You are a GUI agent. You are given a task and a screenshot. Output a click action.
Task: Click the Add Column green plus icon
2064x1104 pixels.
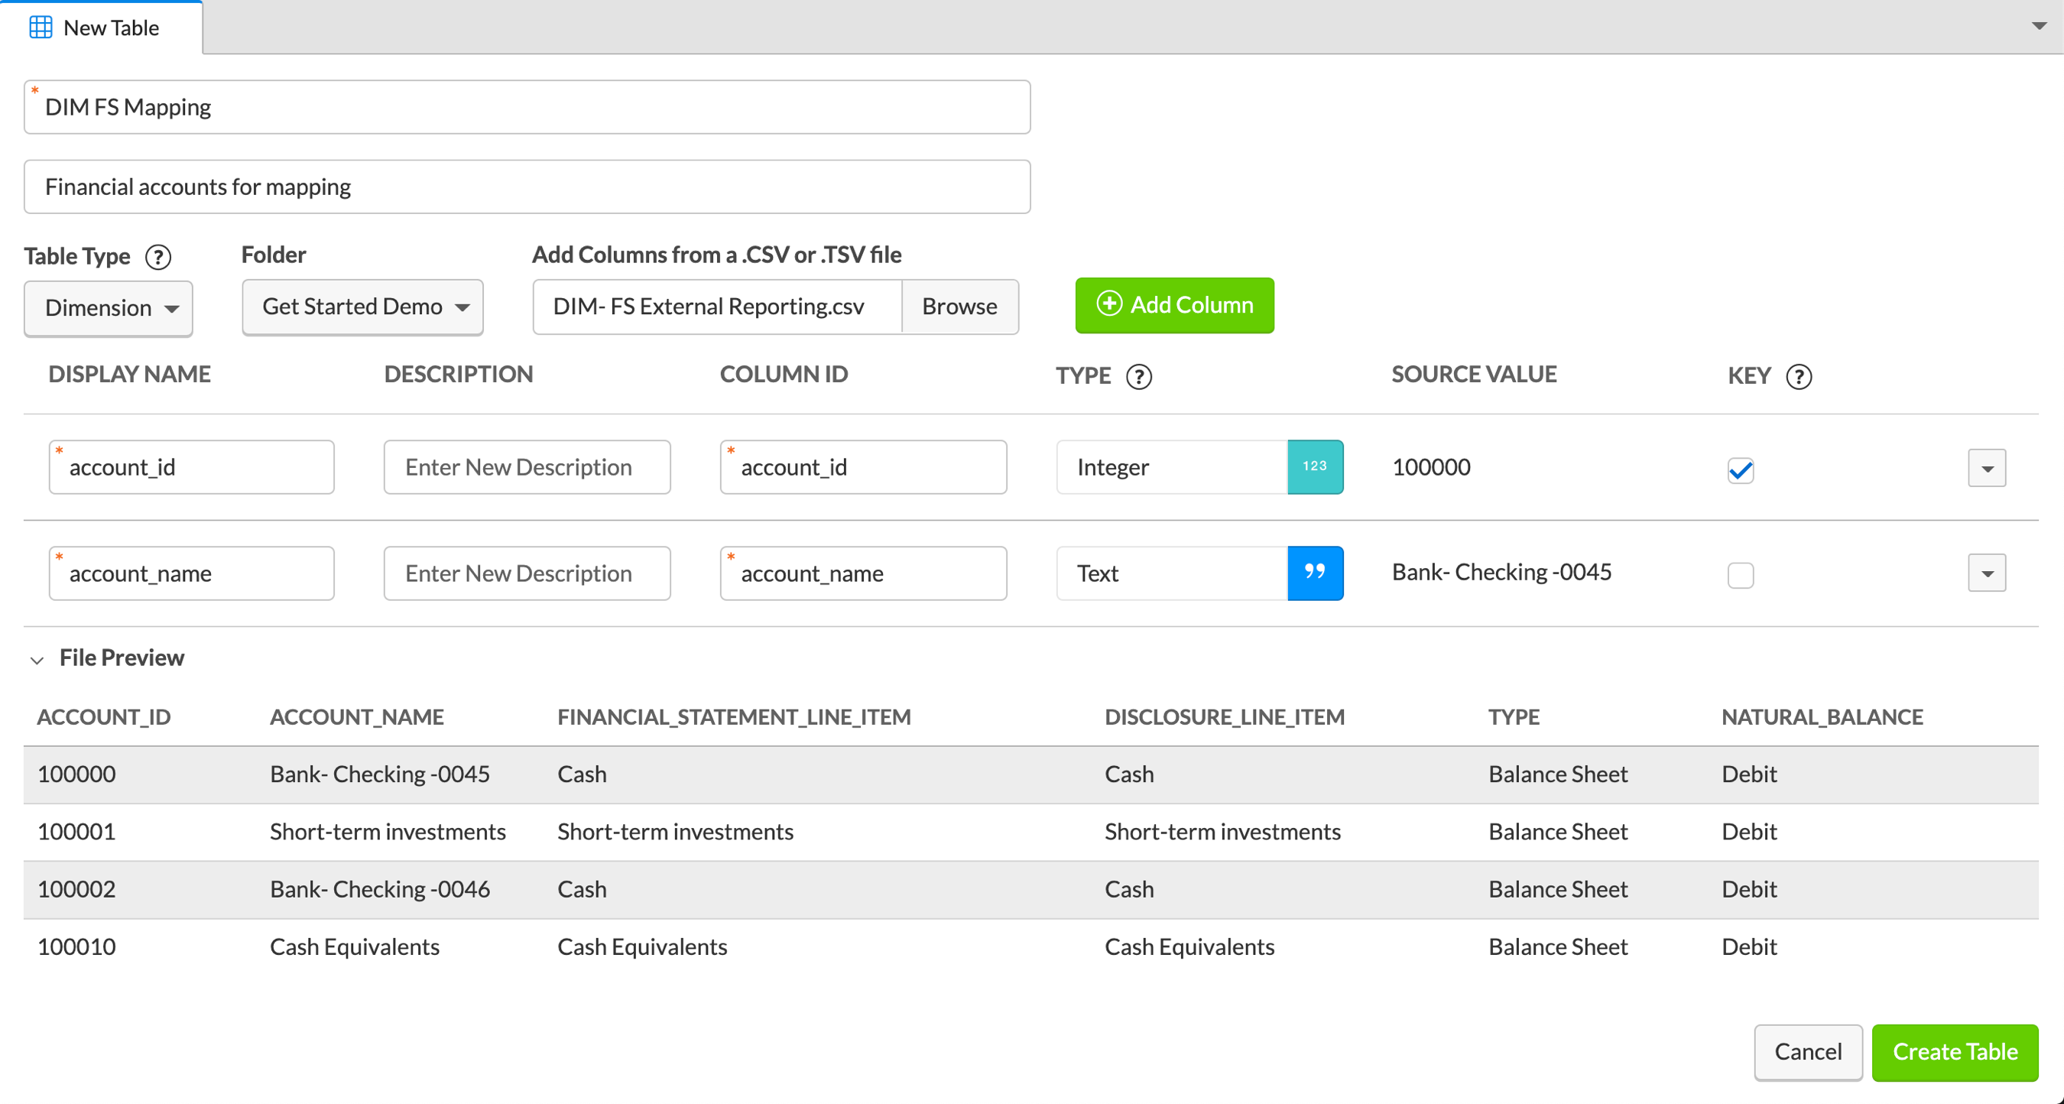point(1110,304)
